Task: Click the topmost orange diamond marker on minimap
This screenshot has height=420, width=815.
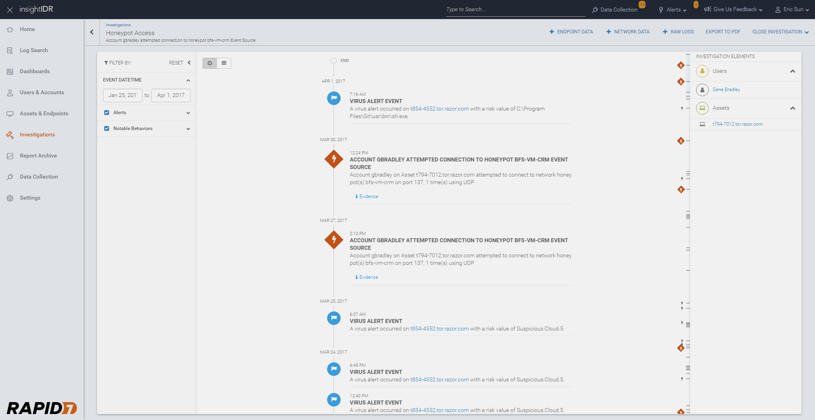Action: click(x=681, y=65)
